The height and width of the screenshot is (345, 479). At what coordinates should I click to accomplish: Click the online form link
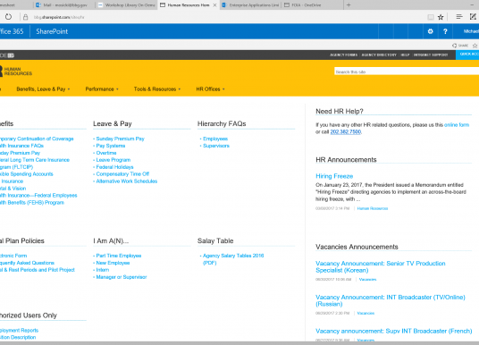click(x=457, y=124)
